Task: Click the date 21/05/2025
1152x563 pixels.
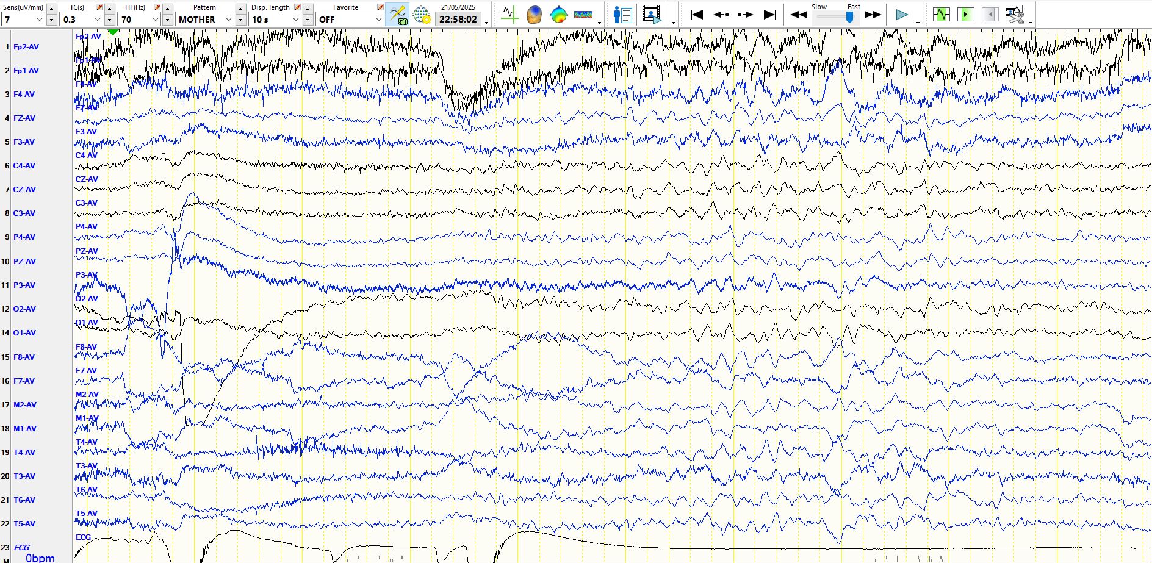Action: tap(458, 7)
